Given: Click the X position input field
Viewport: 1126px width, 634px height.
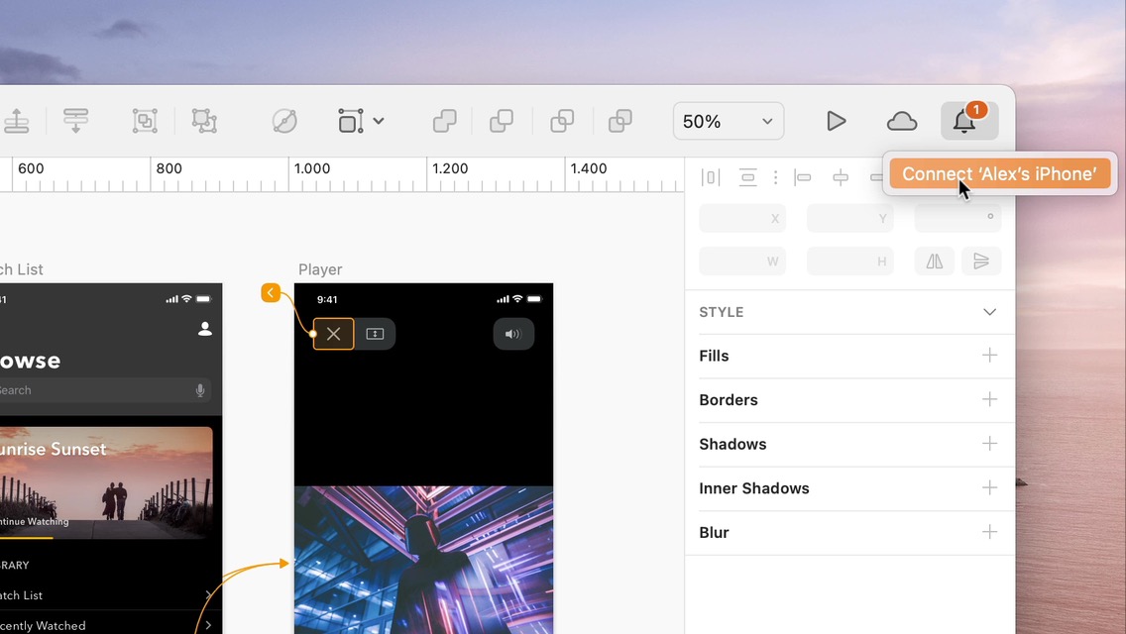Looking at the screenshot, I should pos(741,218).
